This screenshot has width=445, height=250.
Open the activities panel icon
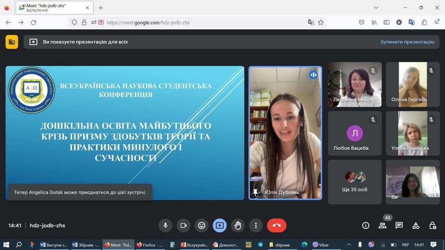click(416, 225)
